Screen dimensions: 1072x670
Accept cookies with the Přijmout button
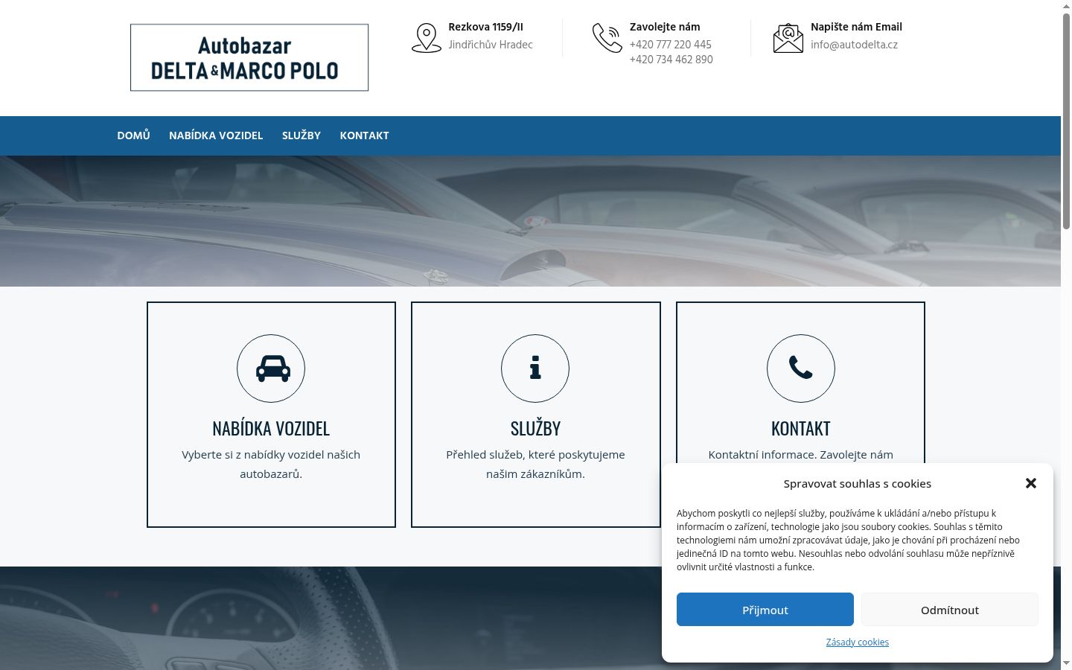(x=765, y=610)
